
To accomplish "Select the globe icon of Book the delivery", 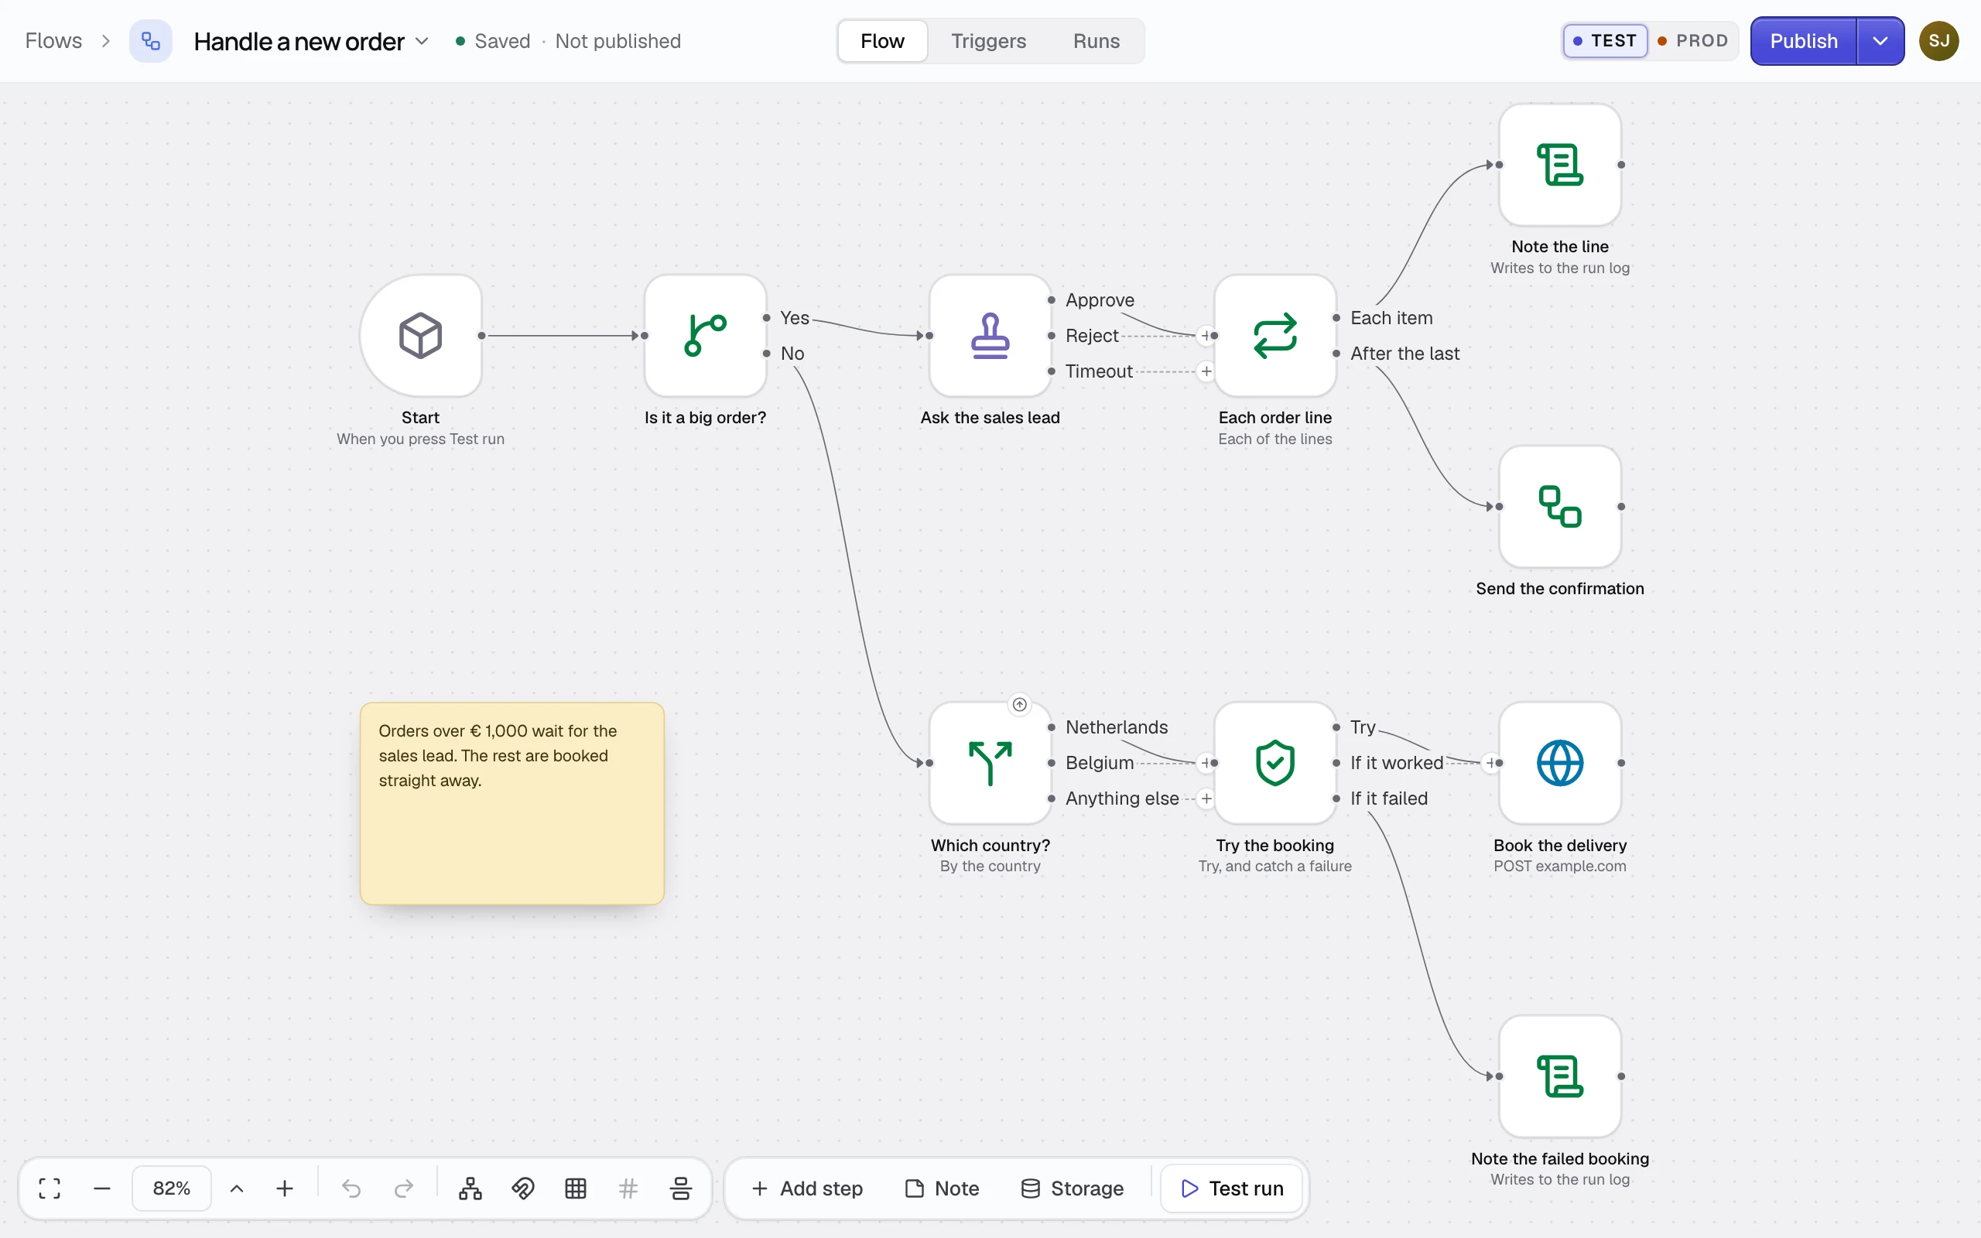I will click(x=1559, y=763).
